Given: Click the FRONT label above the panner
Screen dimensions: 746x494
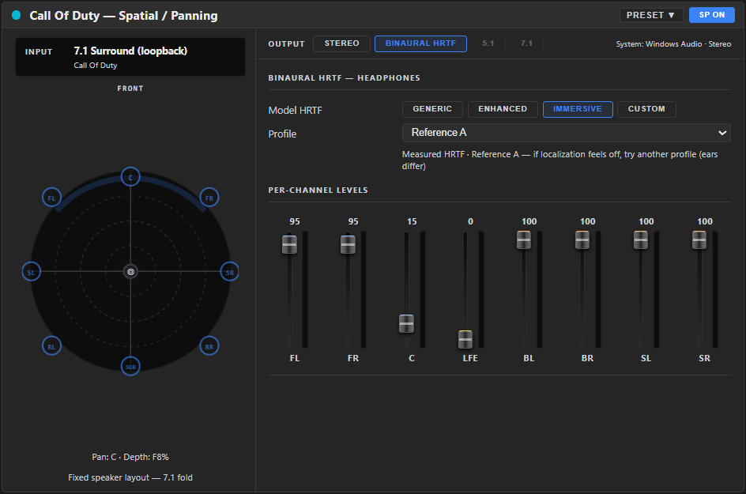Looking at the screenshot, I should coord(130,89).
